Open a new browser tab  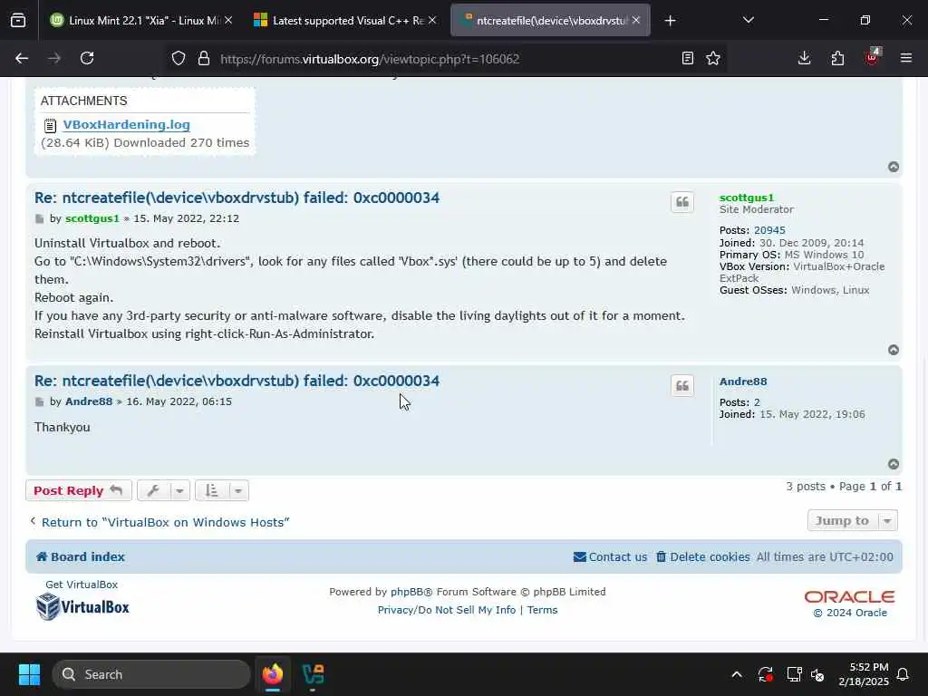click(x=670, y=21)
